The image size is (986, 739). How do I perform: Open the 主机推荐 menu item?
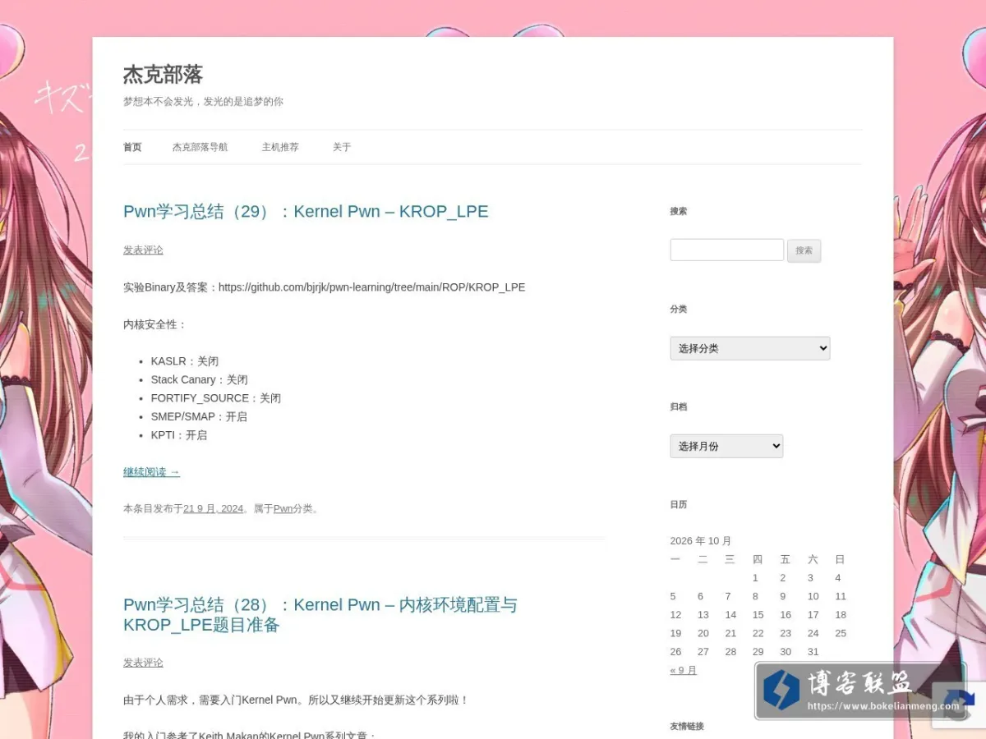tap(280, 147)
